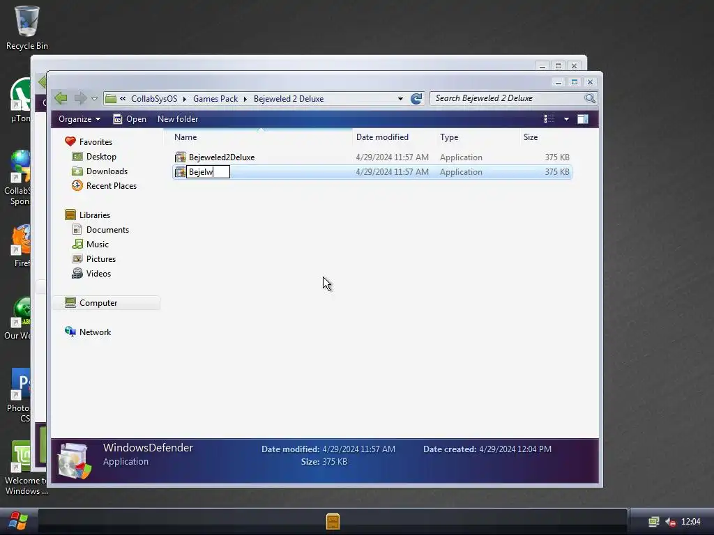Open the Windows Start button

coord(18,521)
